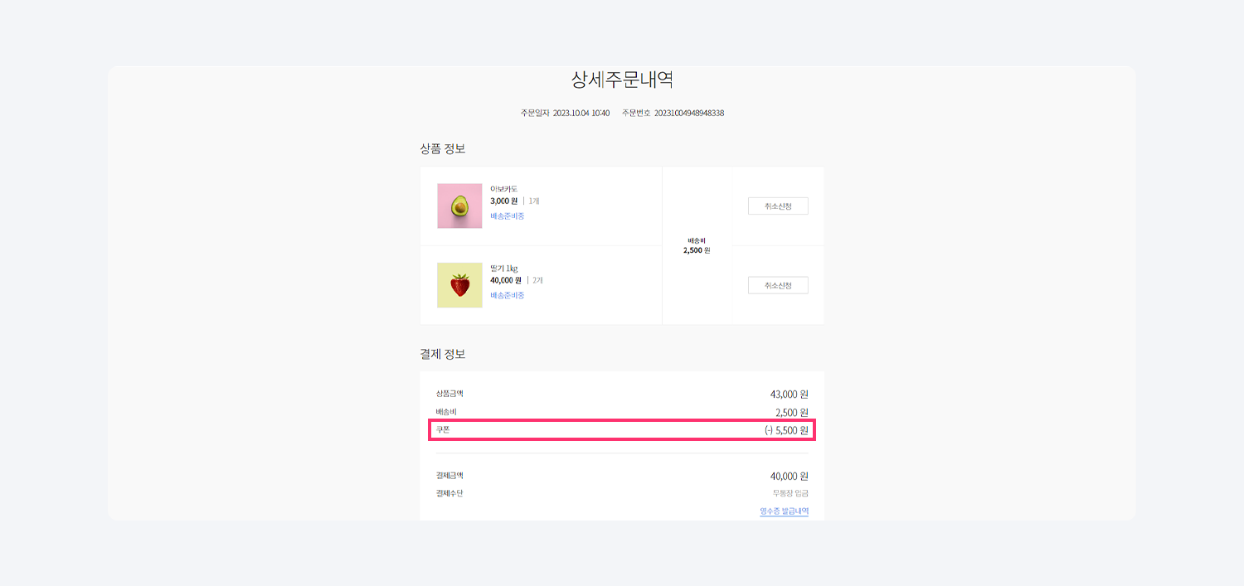Click the 아보카도 product name
Image resolution: width=1244 pixels, height=586 pixels.
(503, 189)
